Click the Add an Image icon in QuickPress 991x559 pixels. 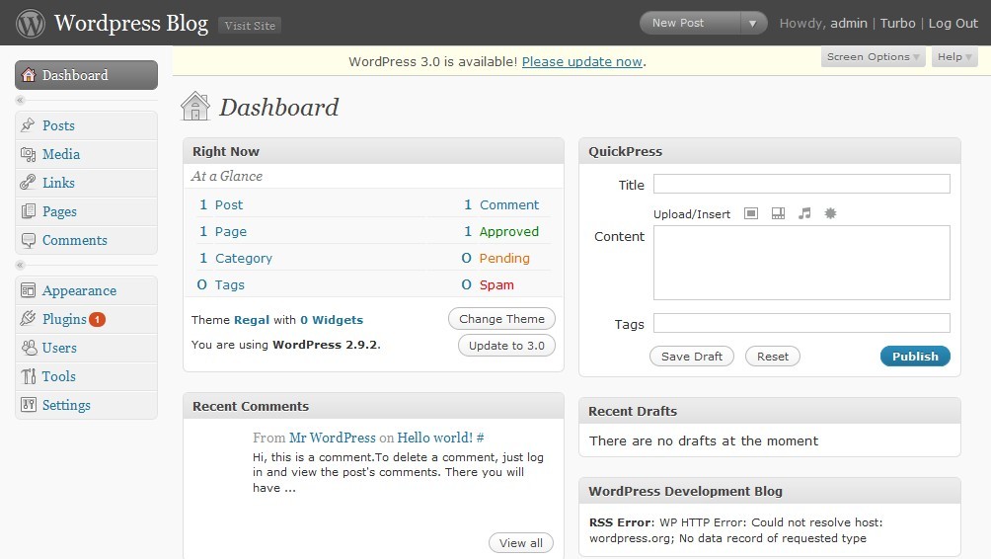[x=751, y=213]
